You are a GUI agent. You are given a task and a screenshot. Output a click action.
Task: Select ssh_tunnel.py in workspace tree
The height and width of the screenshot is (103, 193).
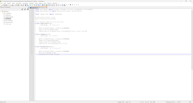(9, 21)
